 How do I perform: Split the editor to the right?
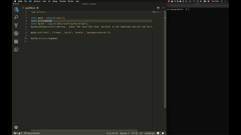pos(158,8)
